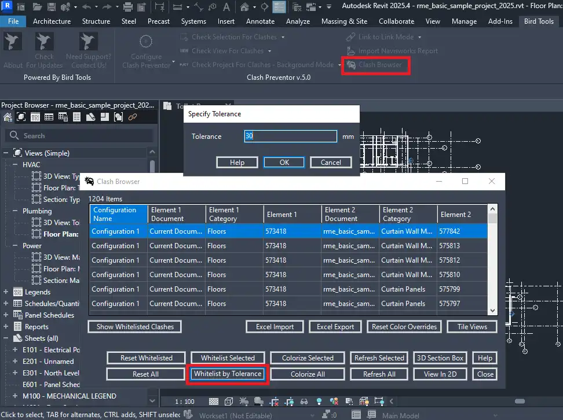The image size is (563, 420).
Task: Click the Save icon in quick access toolbar
Action: (x=52, y=7)
